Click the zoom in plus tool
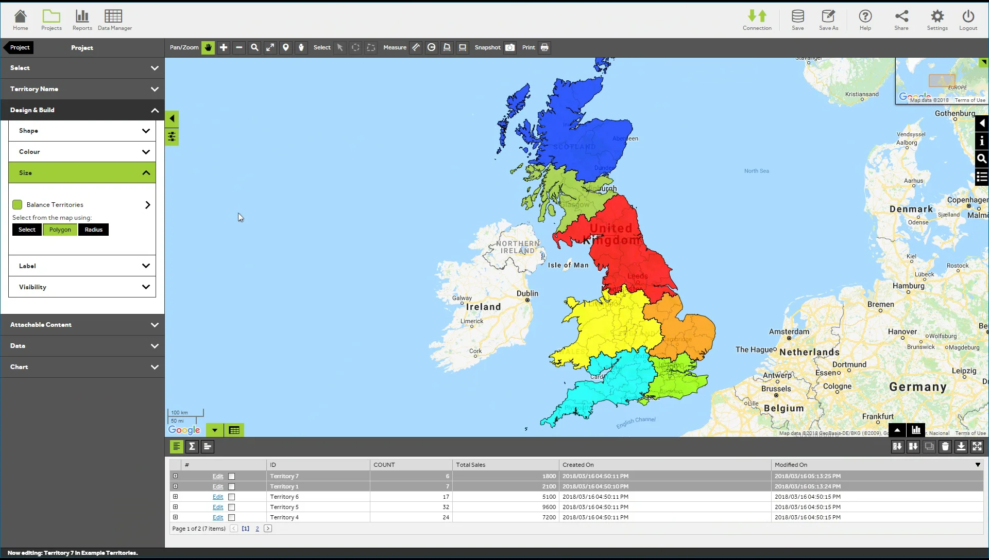This screenshot has height=560, width=989. [223, 47]
